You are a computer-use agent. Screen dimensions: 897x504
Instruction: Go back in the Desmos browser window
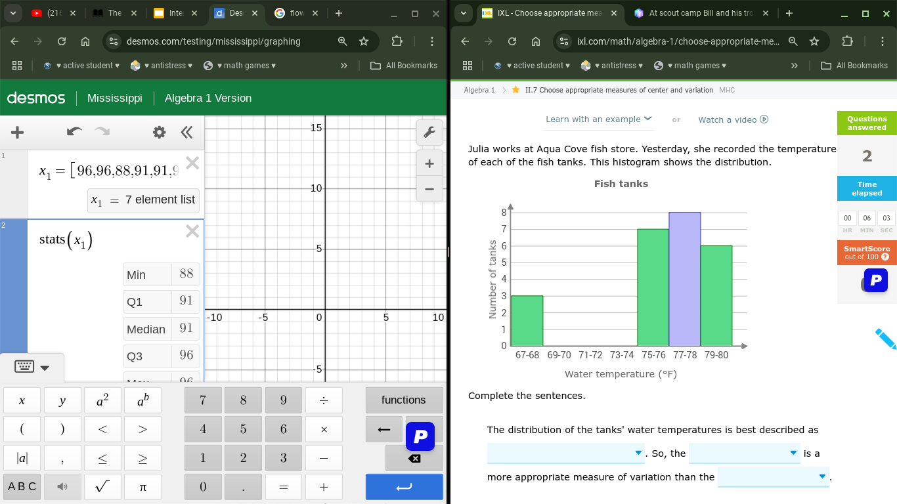[14, 41]
